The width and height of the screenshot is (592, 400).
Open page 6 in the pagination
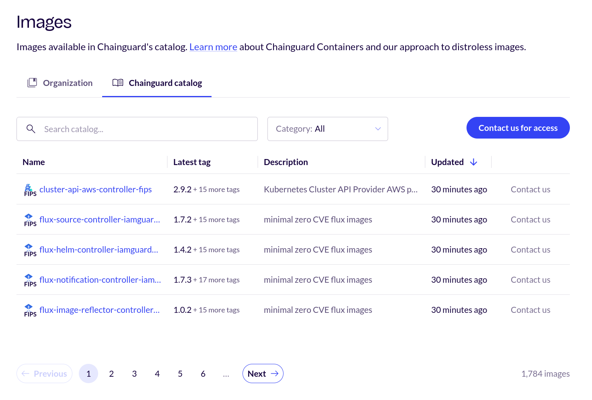tap(203, 373)
